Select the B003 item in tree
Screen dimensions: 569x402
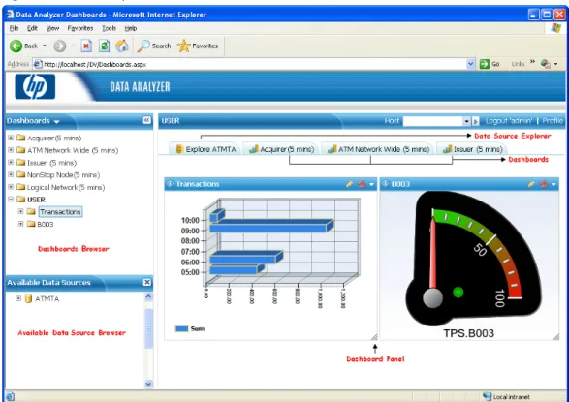point(45,224)
